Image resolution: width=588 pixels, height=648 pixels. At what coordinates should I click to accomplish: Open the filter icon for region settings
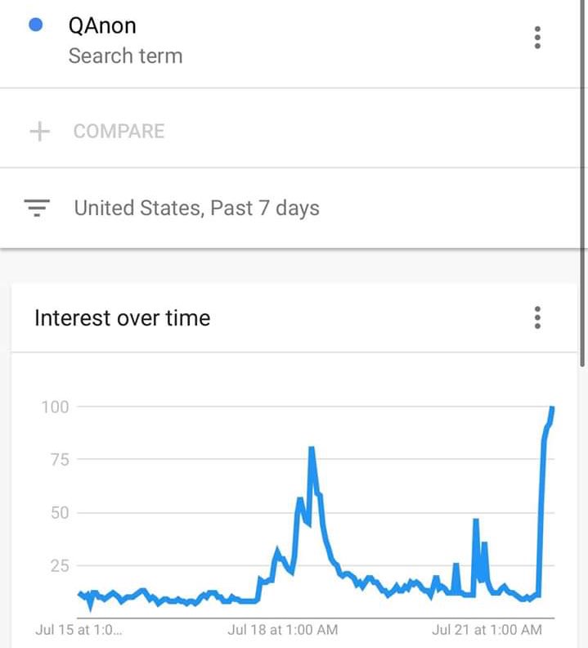coord(37,208)
